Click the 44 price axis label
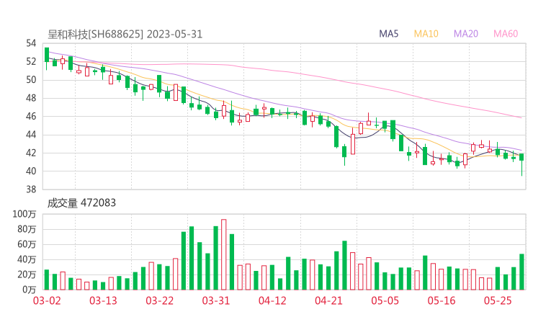533x317 pixels. tap(31, 135)
